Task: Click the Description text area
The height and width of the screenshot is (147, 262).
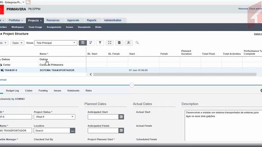Action: pyautogui.click(x=224, y=125)
